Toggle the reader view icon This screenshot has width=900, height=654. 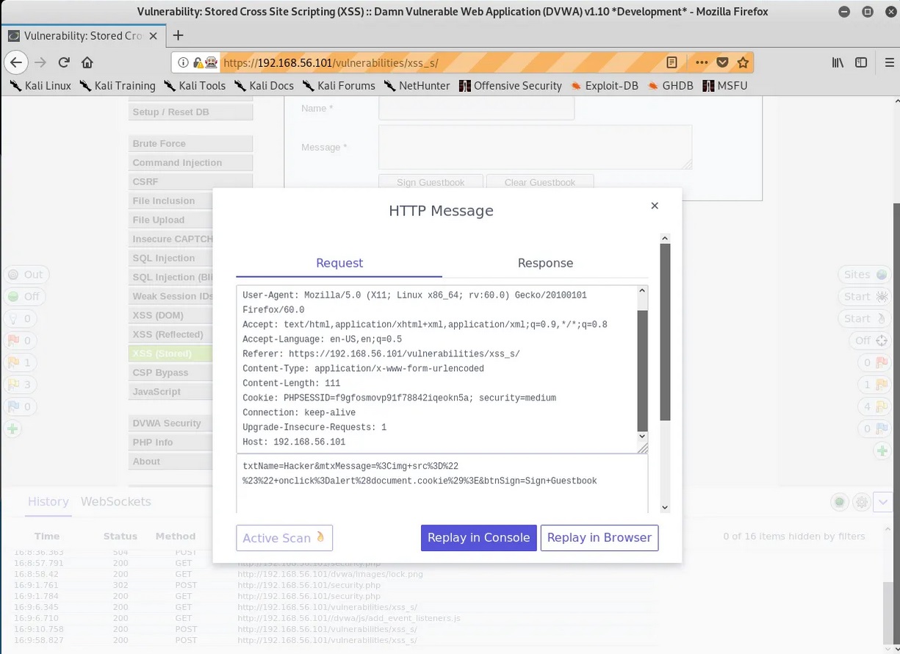672,62
